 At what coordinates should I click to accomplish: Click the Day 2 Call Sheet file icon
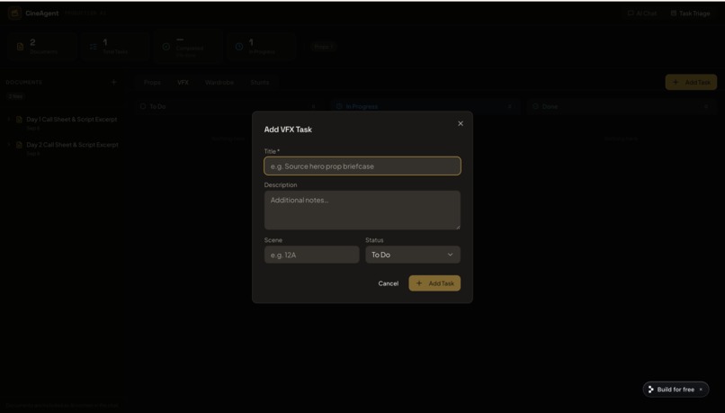coord(19,145)
